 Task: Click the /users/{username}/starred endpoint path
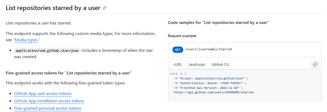(209, 49)
